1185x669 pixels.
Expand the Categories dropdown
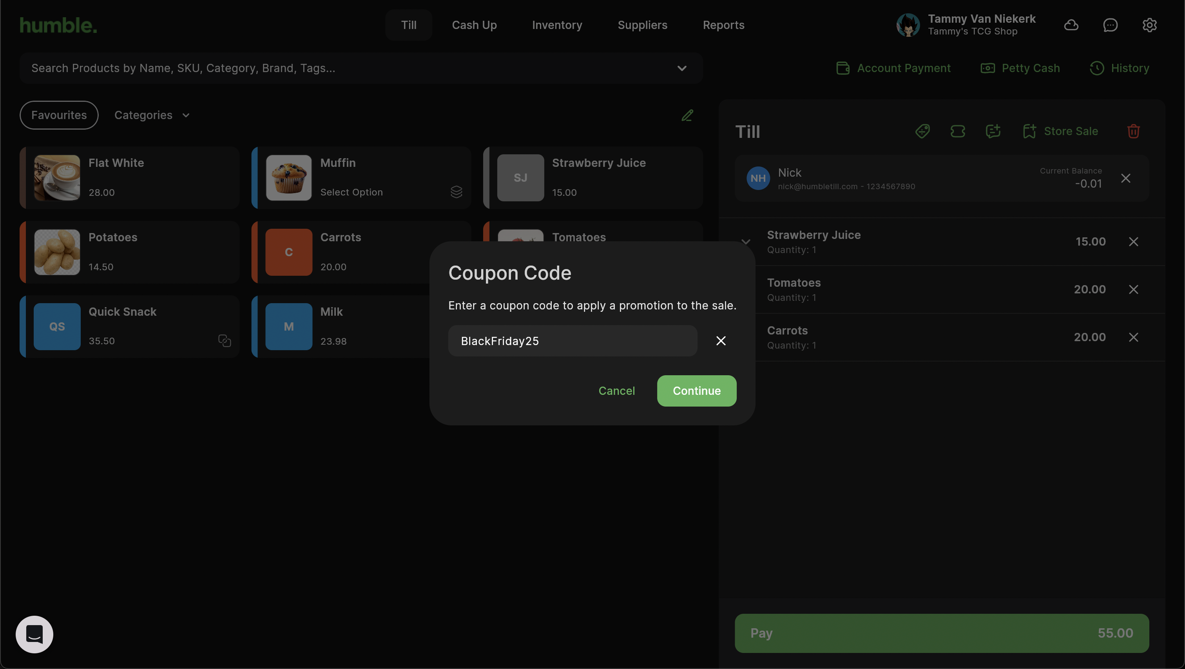click(x=152, y=115)
